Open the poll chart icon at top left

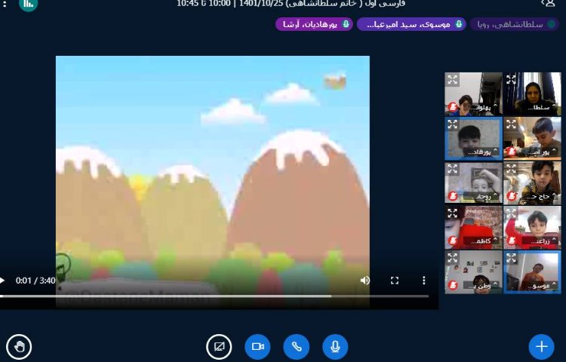tap(28, 4)
